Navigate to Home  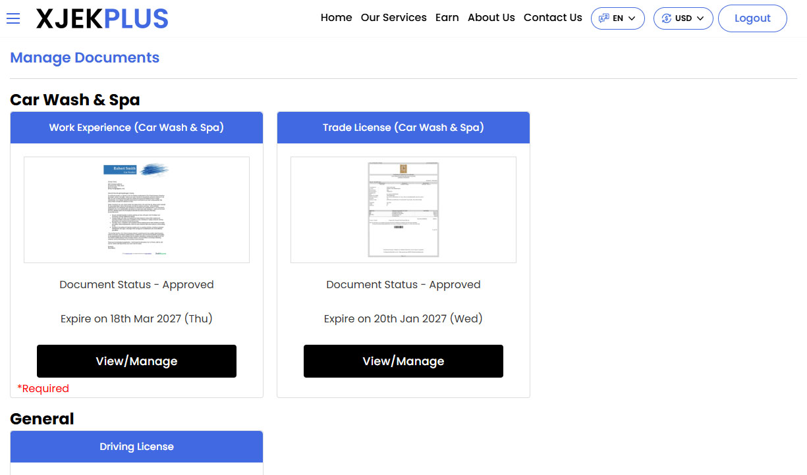(336, 18)
